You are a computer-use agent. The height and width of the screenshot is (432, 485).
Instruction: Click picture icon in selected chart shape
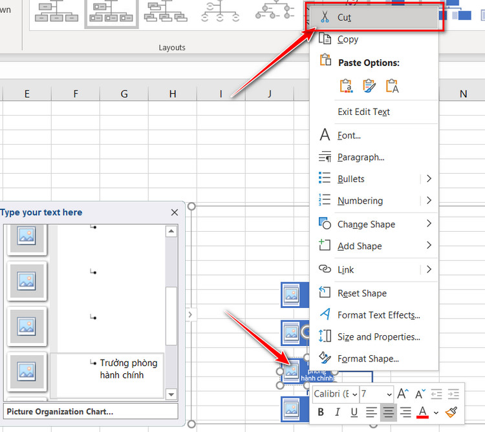click(x=291, y=371)
